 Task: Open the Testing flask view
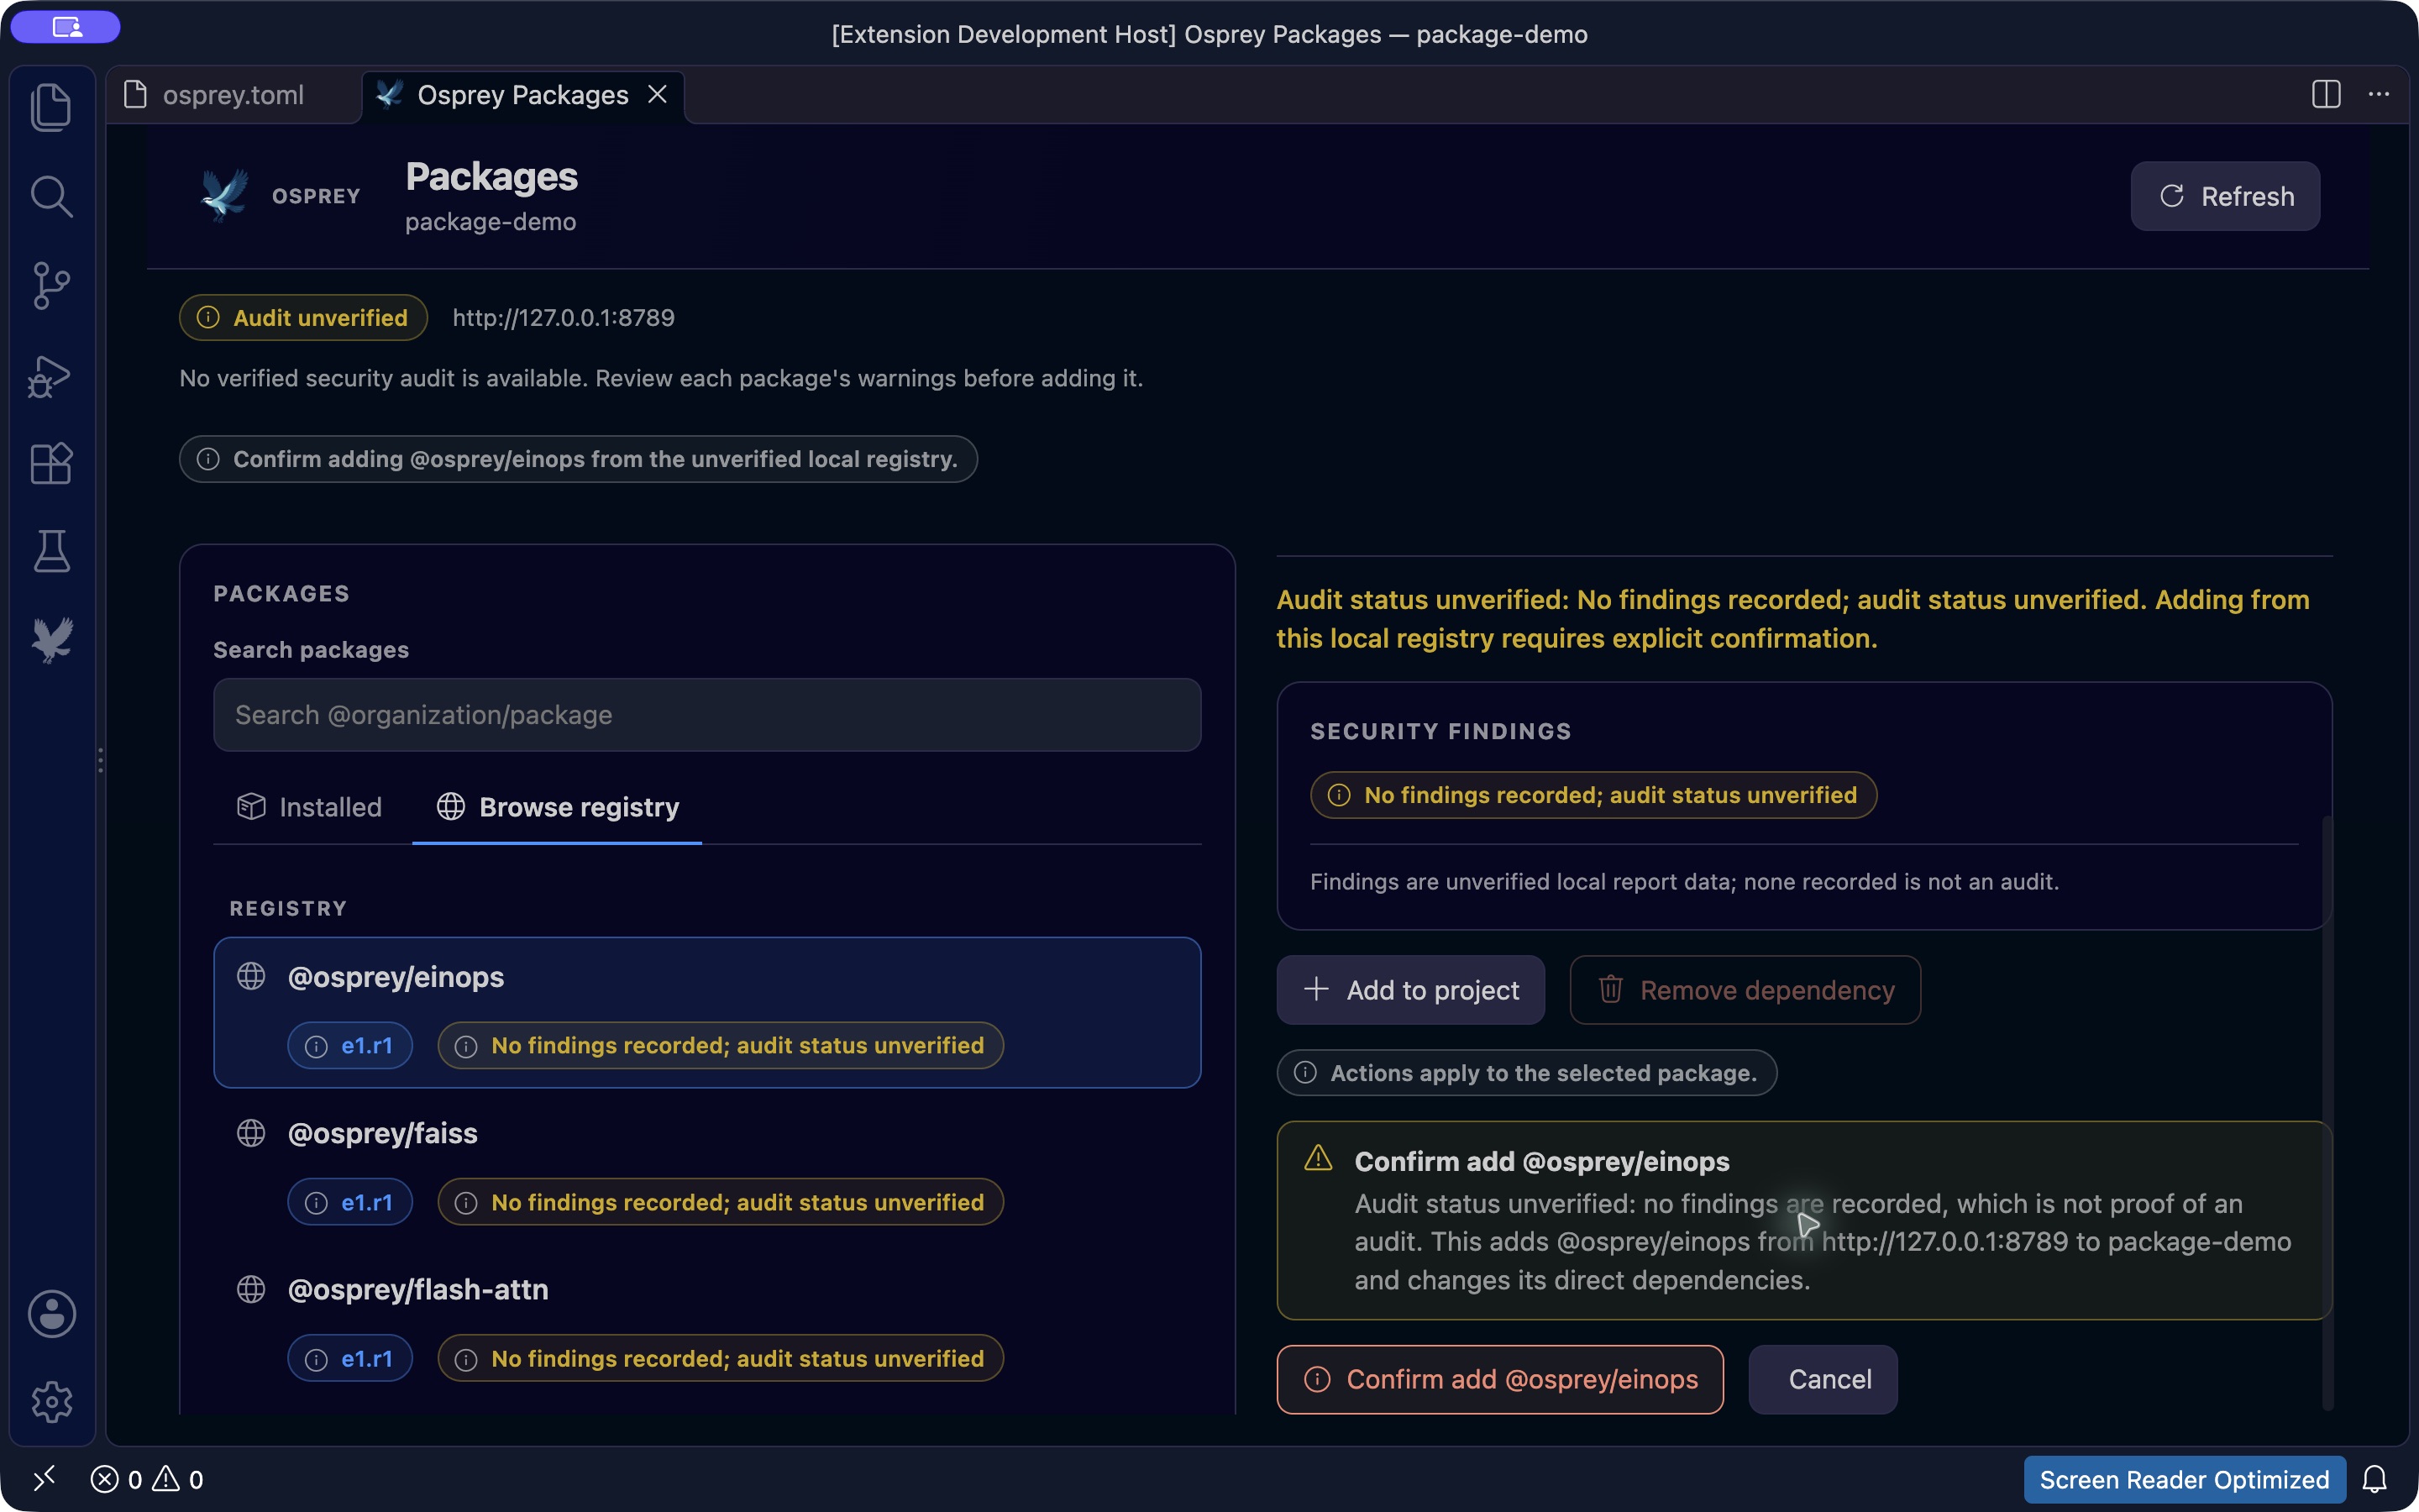point(51,551)
